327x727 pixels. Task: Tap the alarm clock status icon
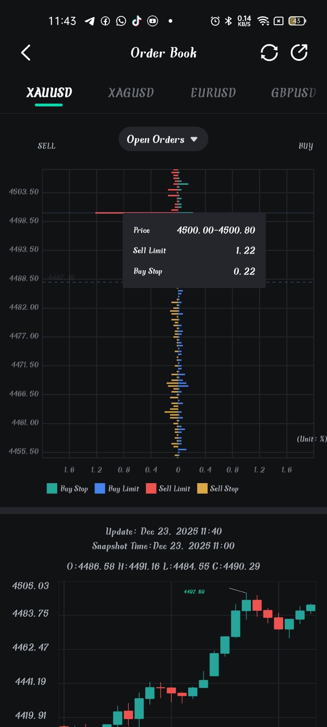[215, 21]
